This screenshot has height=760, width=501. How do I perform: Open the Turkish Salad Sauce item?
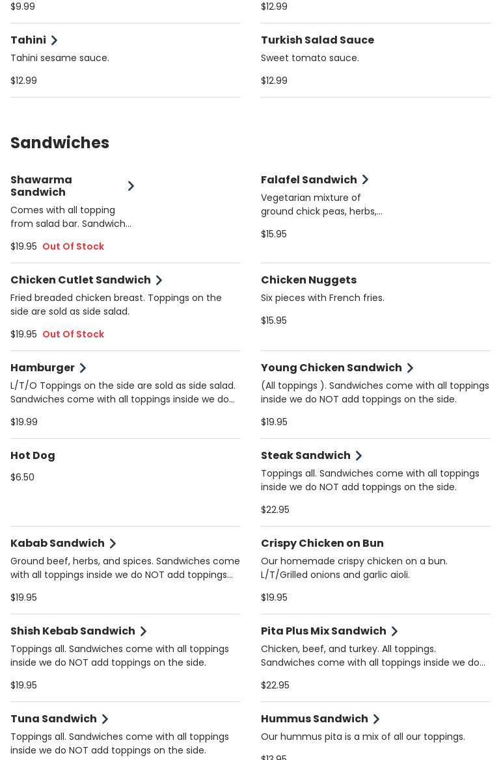click(318, 40)
